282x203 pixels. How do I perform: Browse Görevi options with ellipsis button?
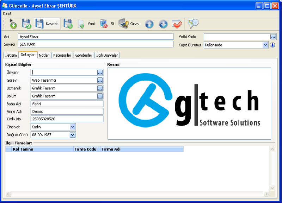100,80
